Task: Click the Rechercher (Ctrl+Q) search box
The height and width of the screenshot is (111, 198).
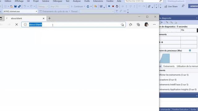Action: point(144,1)
